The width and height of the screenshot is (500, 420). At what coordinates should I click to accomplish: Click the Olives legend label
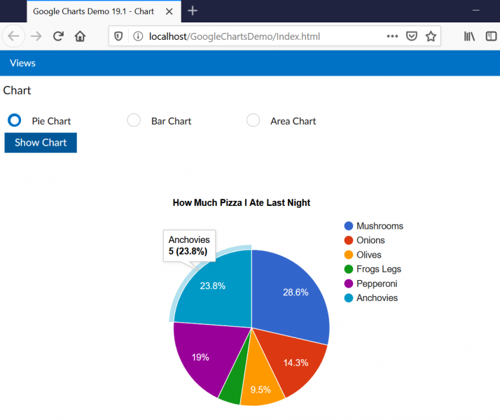coord(369,255)
